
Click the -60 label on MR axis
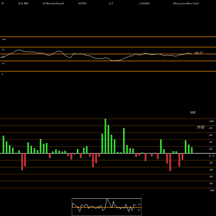coord(211,177)
